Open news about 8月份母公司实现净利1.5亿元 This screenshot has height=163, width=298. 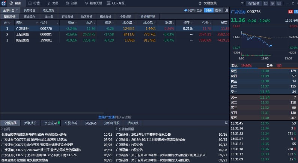coord(34,140)
